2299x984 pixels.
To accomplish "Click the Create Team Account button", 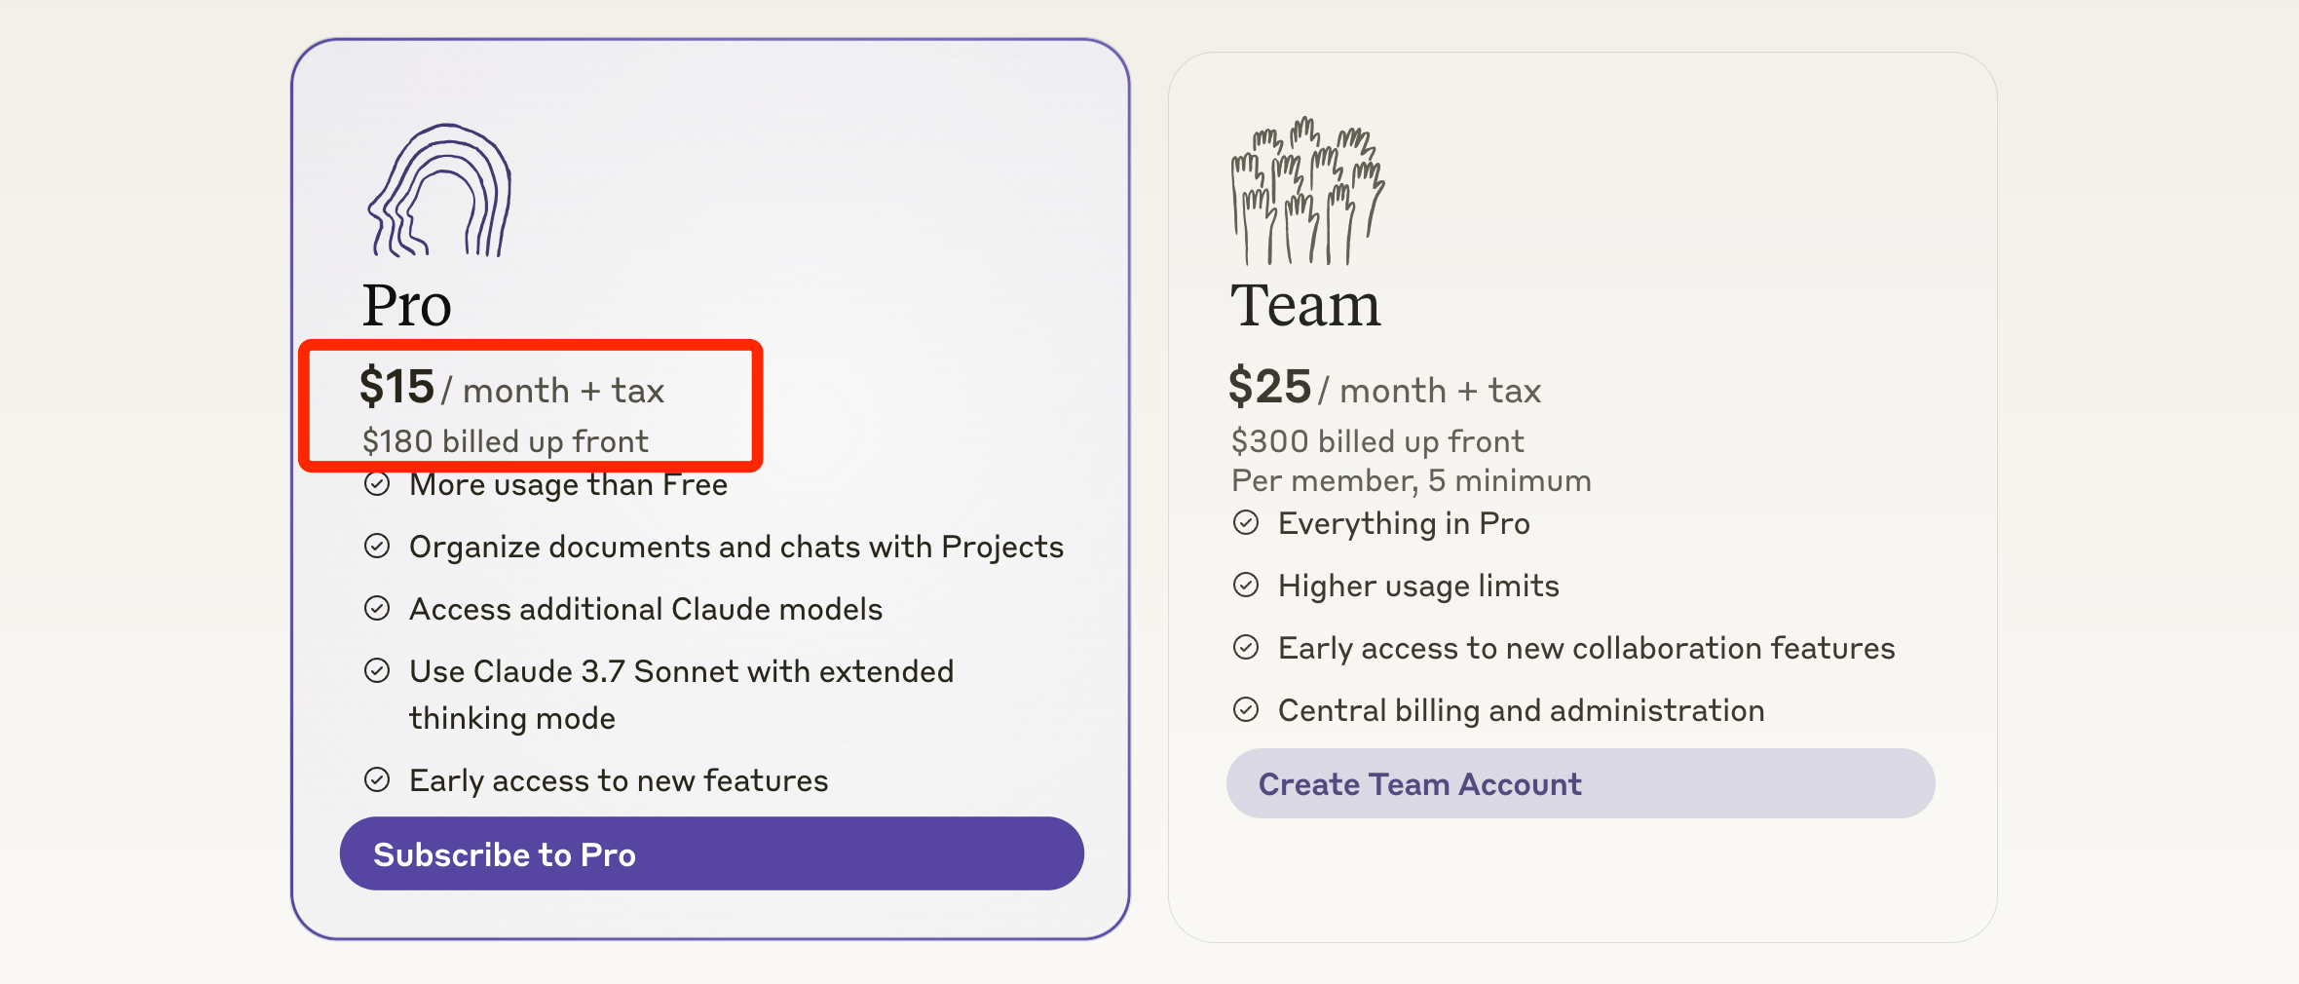I will [x=1580, y=783].
